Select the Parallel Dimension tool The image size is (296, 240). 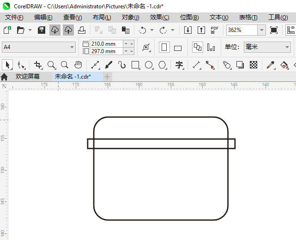click(x=197, y=65)
